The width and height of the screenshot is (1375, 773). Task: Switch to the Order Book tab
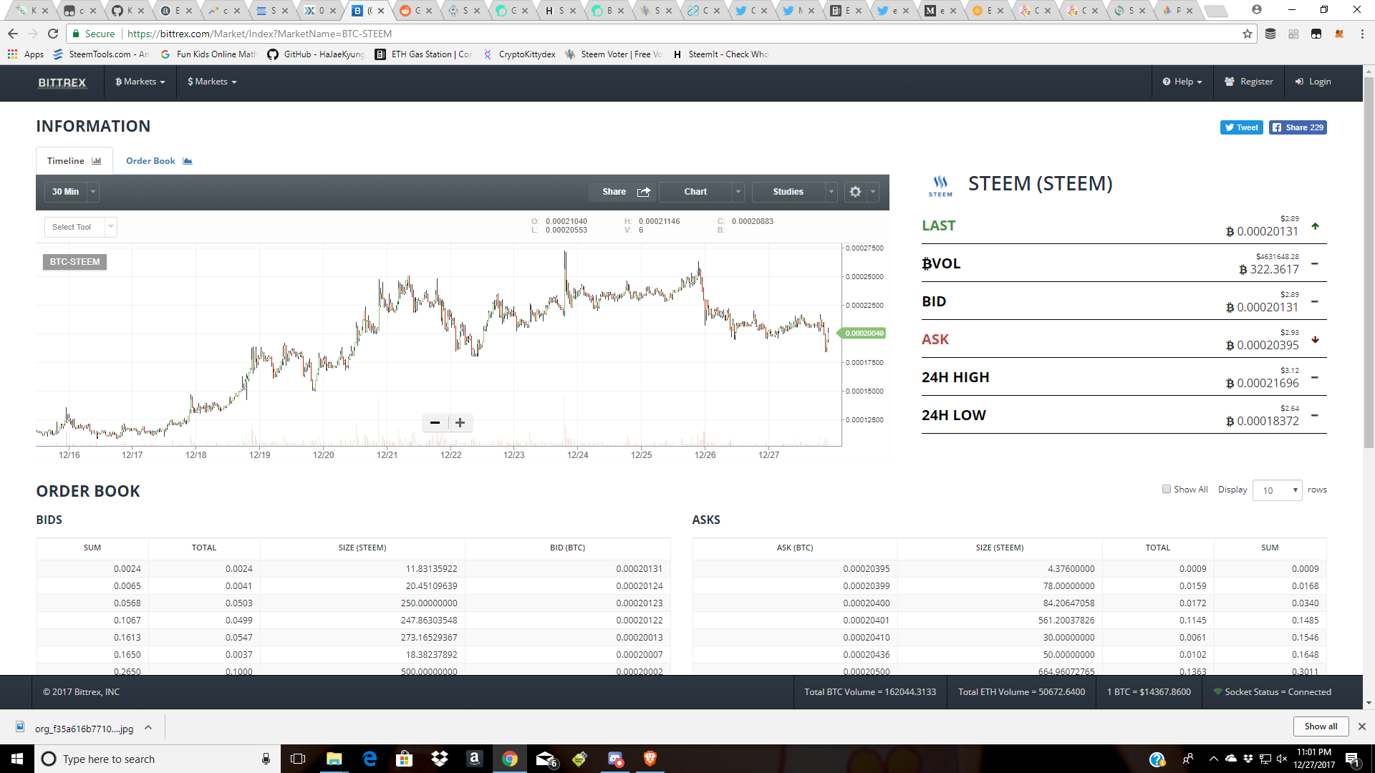159,161
